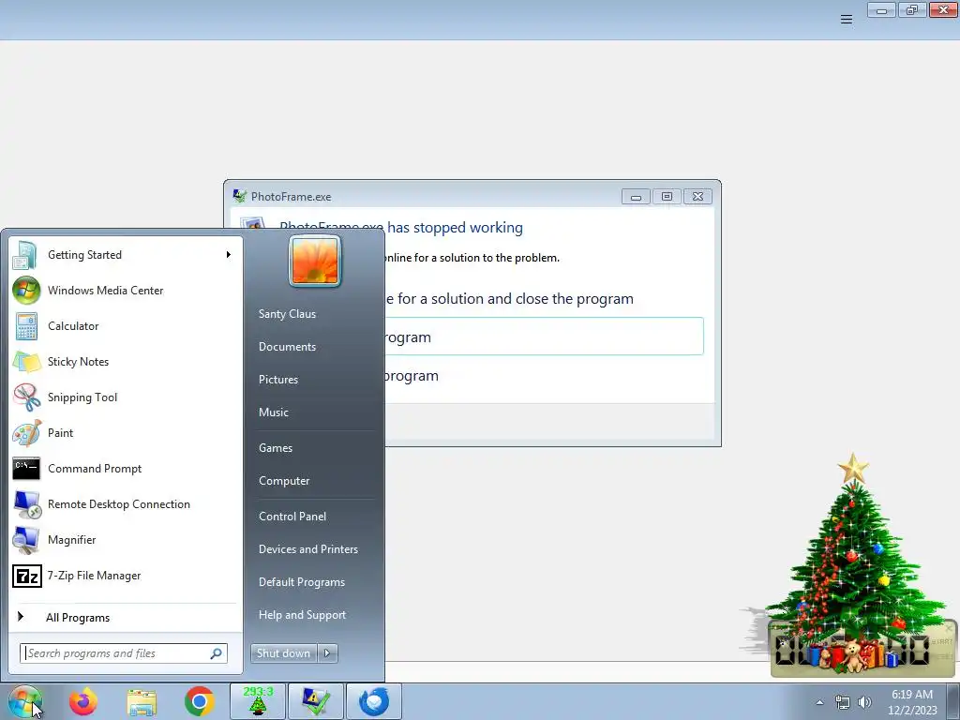The width and height of the screenshot is (960, 720).
Task: Open Help and Support
Action: click(303, 615)
